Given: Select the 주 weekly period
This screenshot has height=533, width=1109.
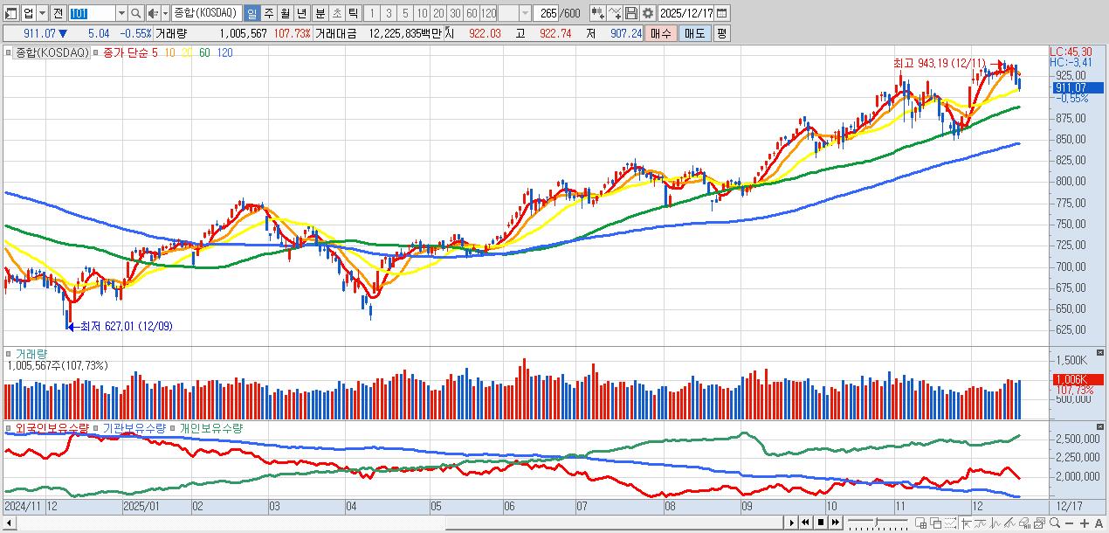Looking at the screenshot, I should click(x=268, y=14).
